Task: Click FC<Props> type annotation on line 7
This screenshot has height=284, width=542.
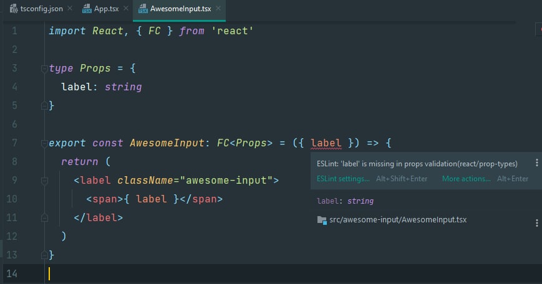Action: [244, 143]
